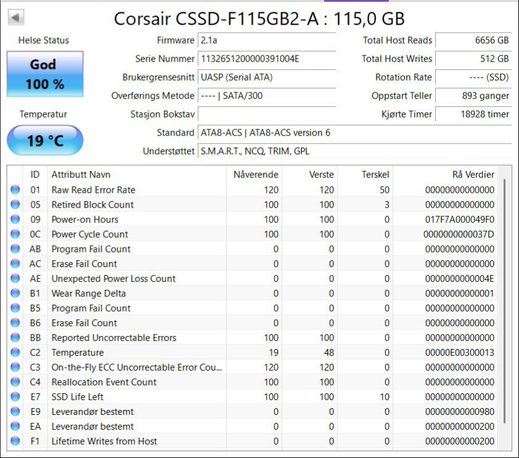Click status icon for Wear Range Delta
519x458 pixels.
tap(15, 294)
